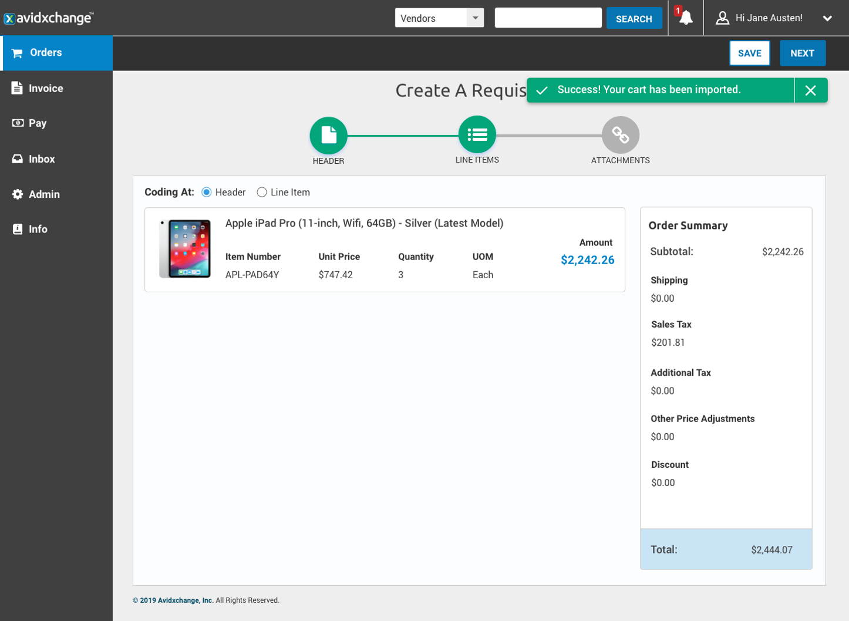849x621 pixels.
Task: Click the NEXT button
Action: point(802,53)
